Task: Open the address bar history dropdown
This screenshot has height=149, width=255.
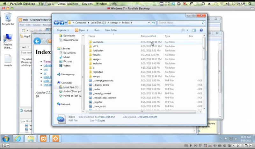Action: (149, 23)
